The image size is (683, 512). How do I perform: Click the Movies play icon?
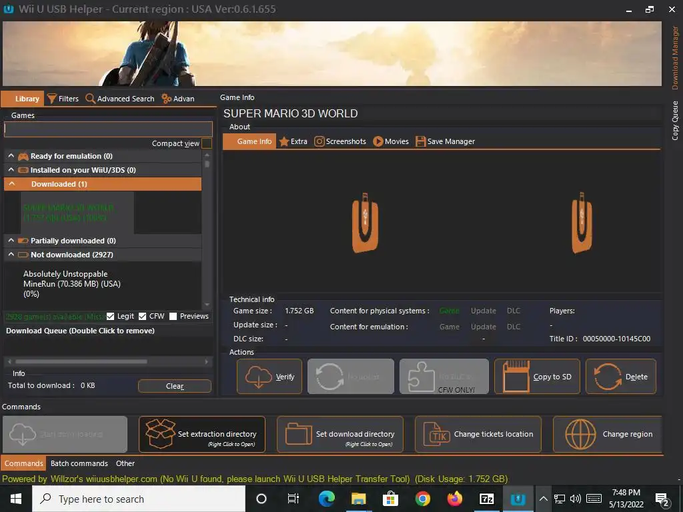tap(378, 141)
